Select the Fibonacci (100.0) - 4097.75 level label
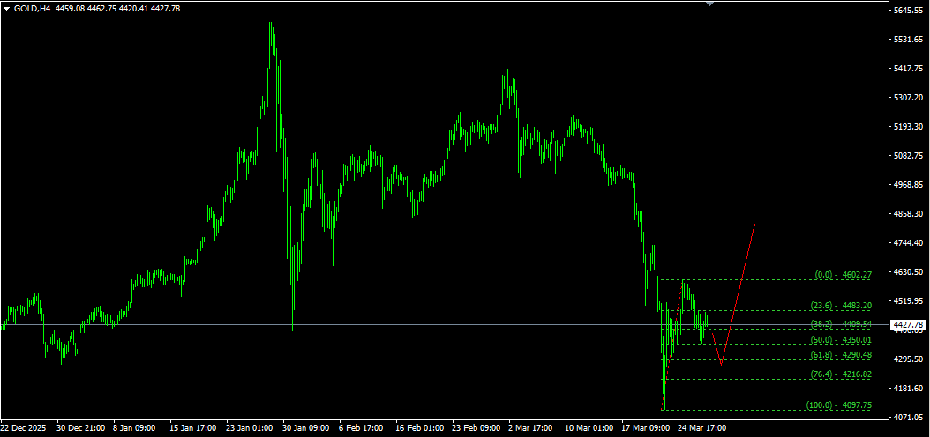The image size is (930, 437). (x=838, y=405)
